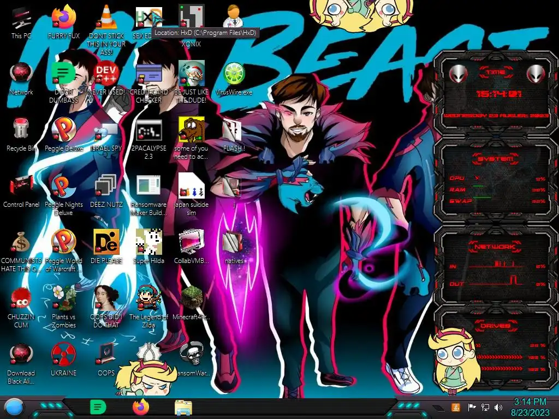559x419 pixels.
Task: Click the widget date text Wednesday 23 August
Action: (496, 116)
